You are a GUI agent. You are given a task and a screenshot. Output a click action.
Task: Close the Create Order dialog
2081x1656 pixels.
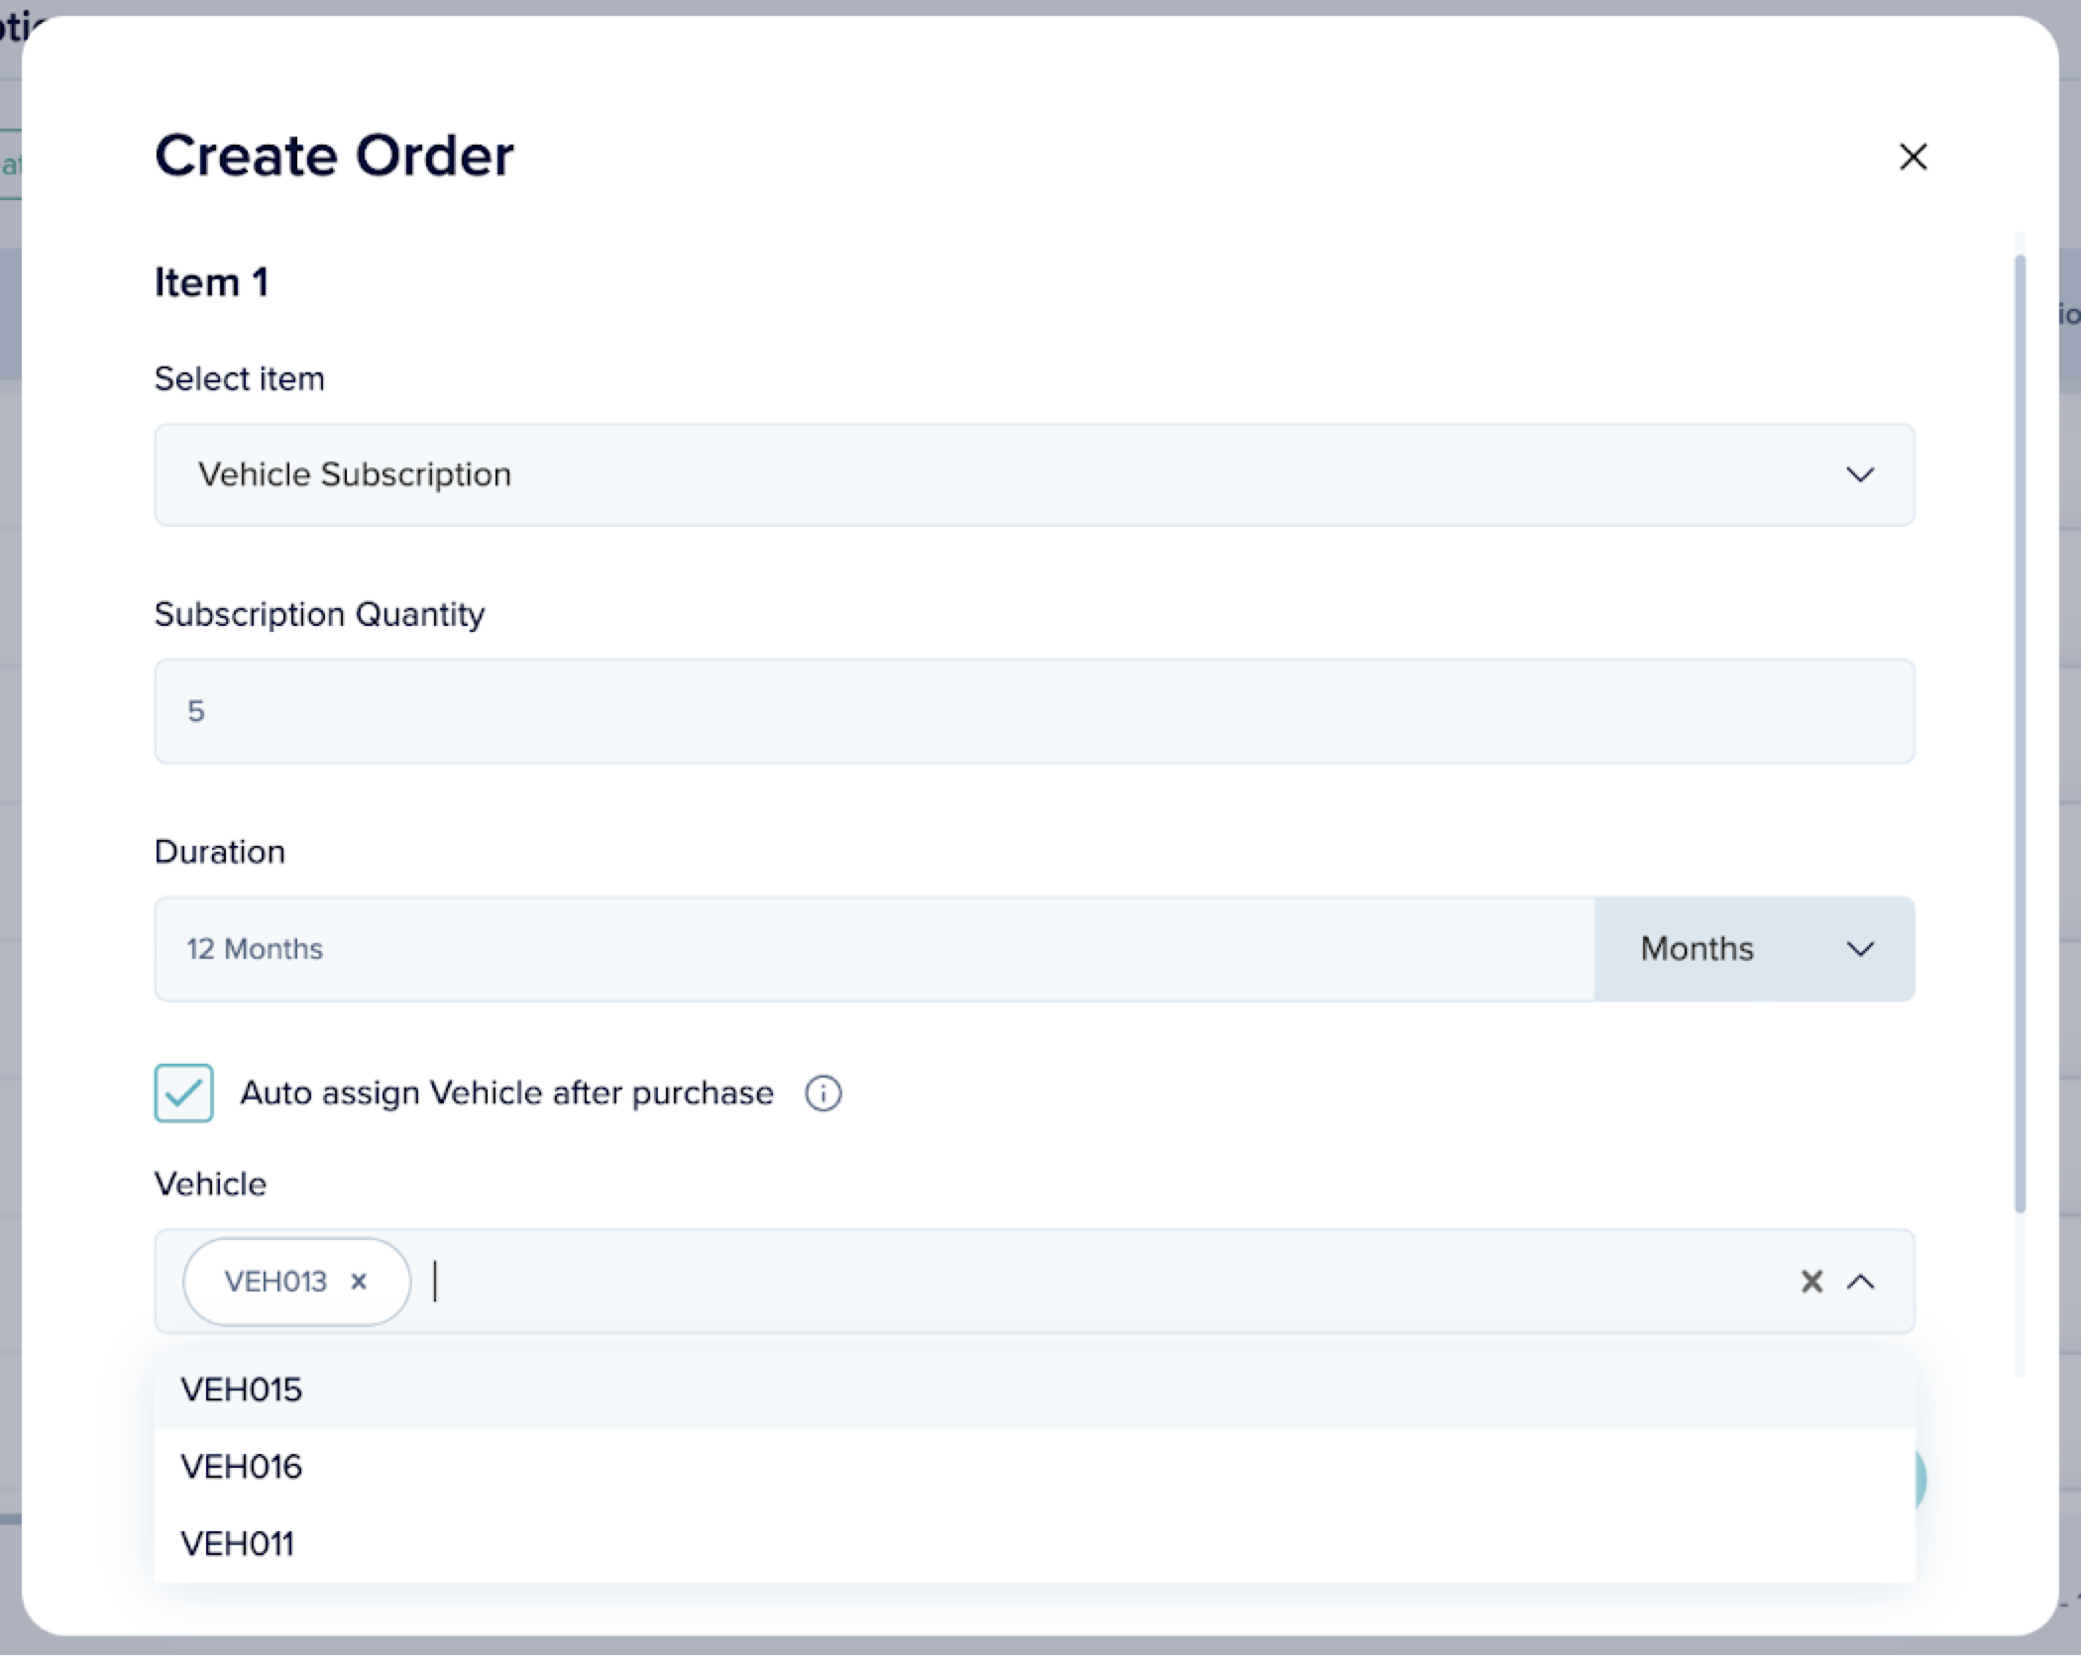click(x=1913, y=156)
